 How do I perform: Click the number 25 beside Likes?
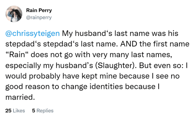8,111
